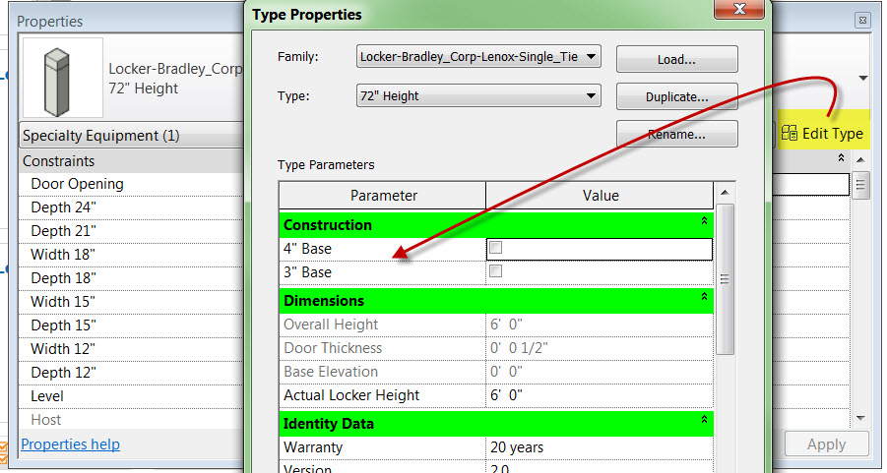Click the Warranty parameter label

pyautogui.click(x=313, y=447)
